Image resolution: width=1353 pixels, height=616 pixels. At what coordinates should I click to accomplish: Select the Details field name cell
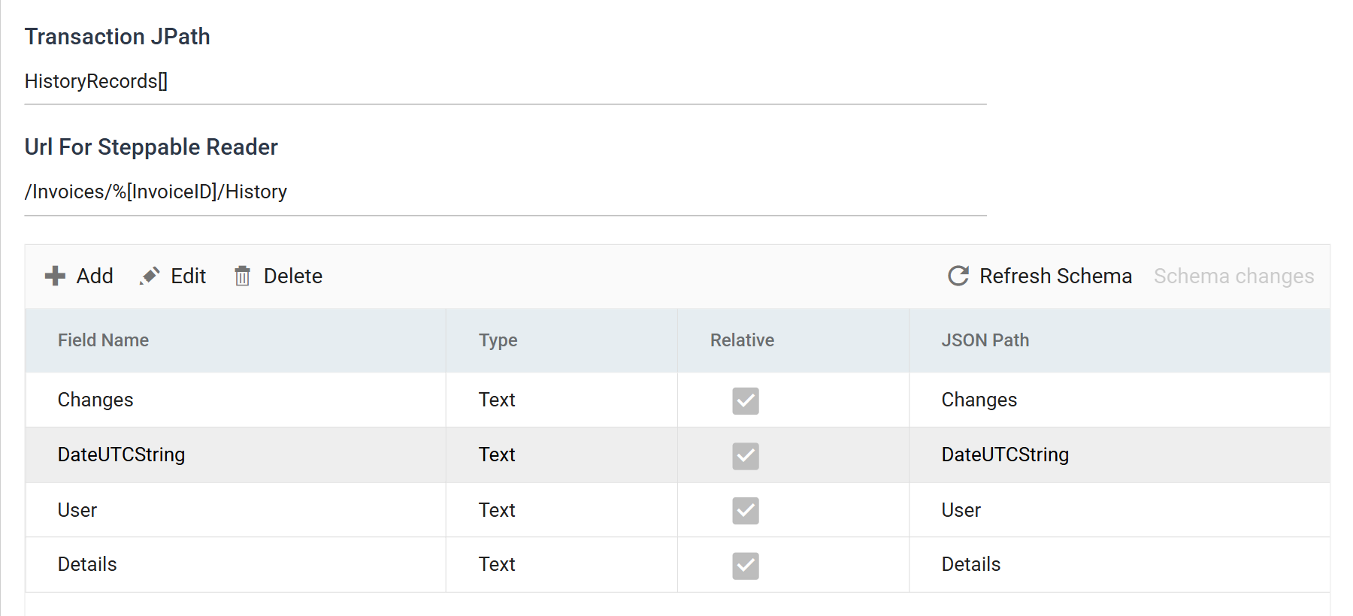point(235,564)
